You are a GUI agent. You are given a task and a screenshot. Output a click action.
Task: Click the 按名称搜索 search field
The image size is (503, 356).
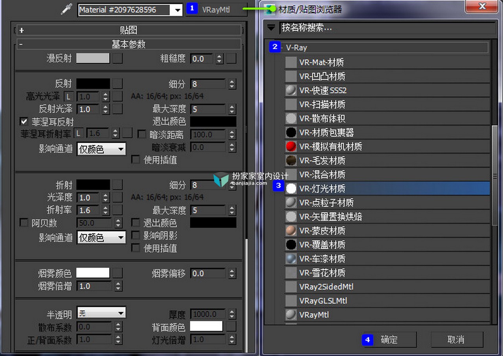point(387,28)
